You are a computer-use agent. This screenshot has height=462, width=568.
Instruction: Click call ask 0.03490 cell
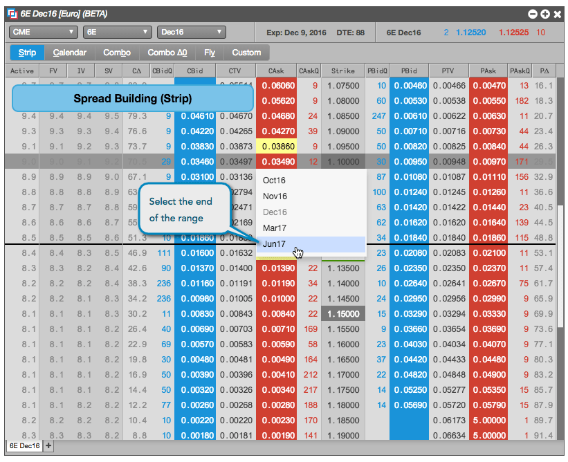tap(277, 162)
